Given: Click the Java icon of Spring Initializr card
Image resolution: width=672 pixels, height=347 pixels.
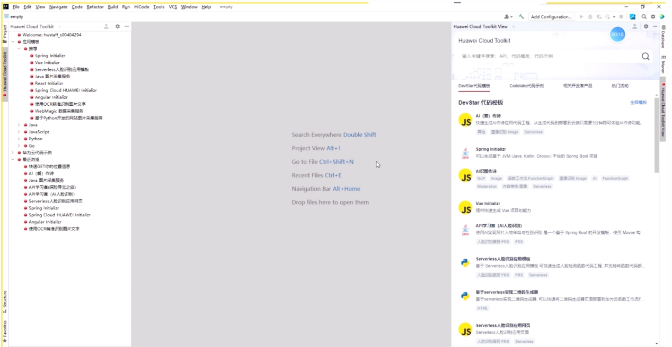Looking at the screenshot, I should 465,153.
